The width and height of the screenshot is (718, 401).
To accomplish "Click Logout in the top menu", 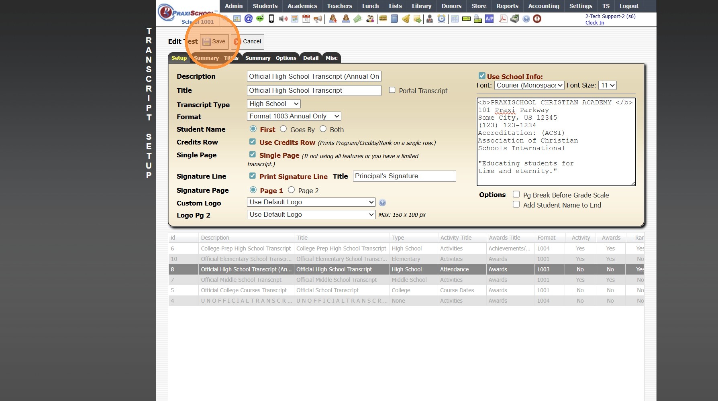I will [629, 6].
